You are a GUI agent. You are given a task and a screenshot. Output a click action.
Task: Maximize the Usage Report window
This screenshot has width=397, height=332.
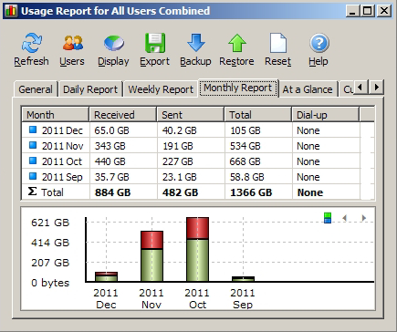368,11
